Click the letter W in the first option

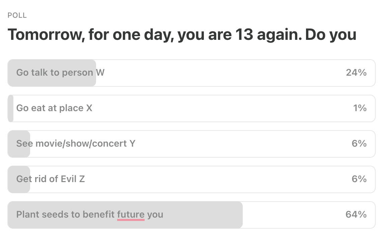point(100,73)
